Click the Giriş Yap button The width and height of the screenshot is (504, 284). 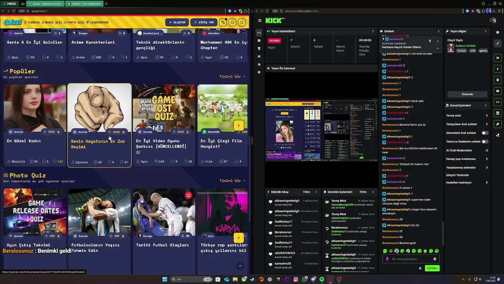204,22
